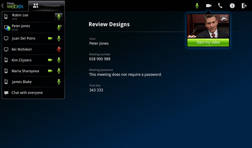Image resolution: width=252 pixels, height=148 pixels.
Task: Click the back chevron beside Webex logo
Action: pos(3,6)
